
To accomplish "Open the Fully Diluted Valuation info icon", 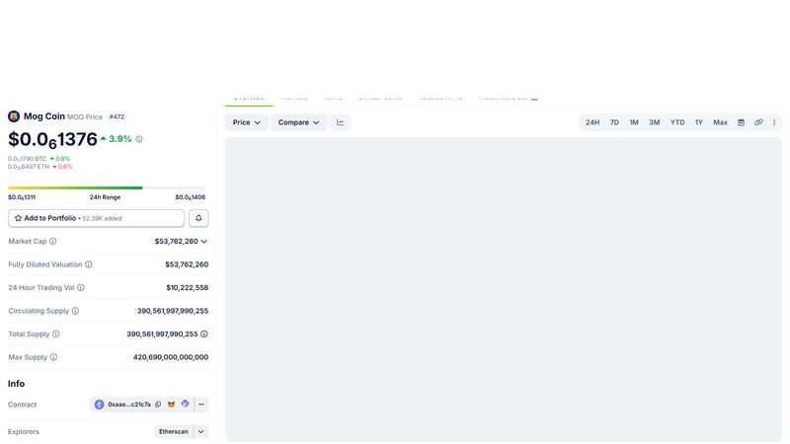I will click(x=89, y=264).
